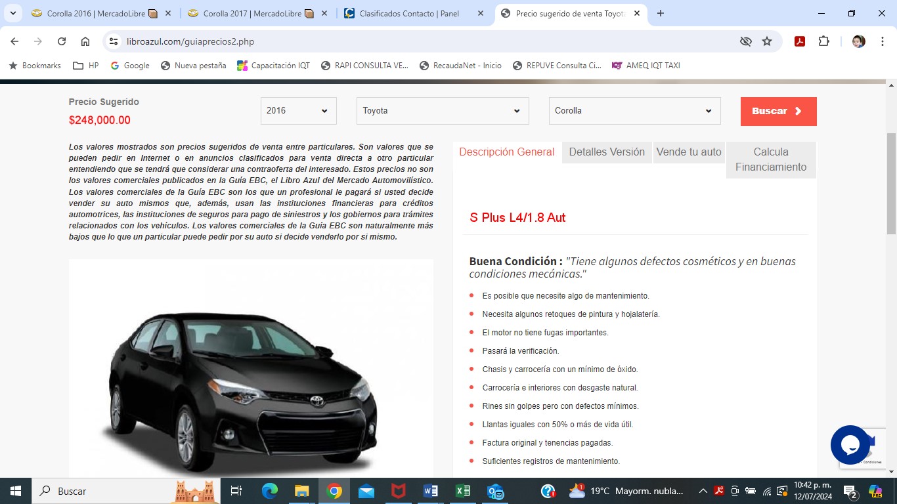Viewport: 897px width, 504px height.
Task: Click the chat support bubble icon
Action: (x=850, y=445)
